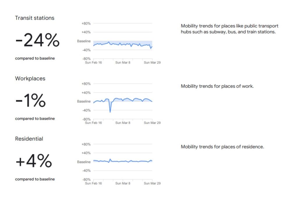
Task: Click the -40% label on Residential chart
Action: click(x=86, y=171)
